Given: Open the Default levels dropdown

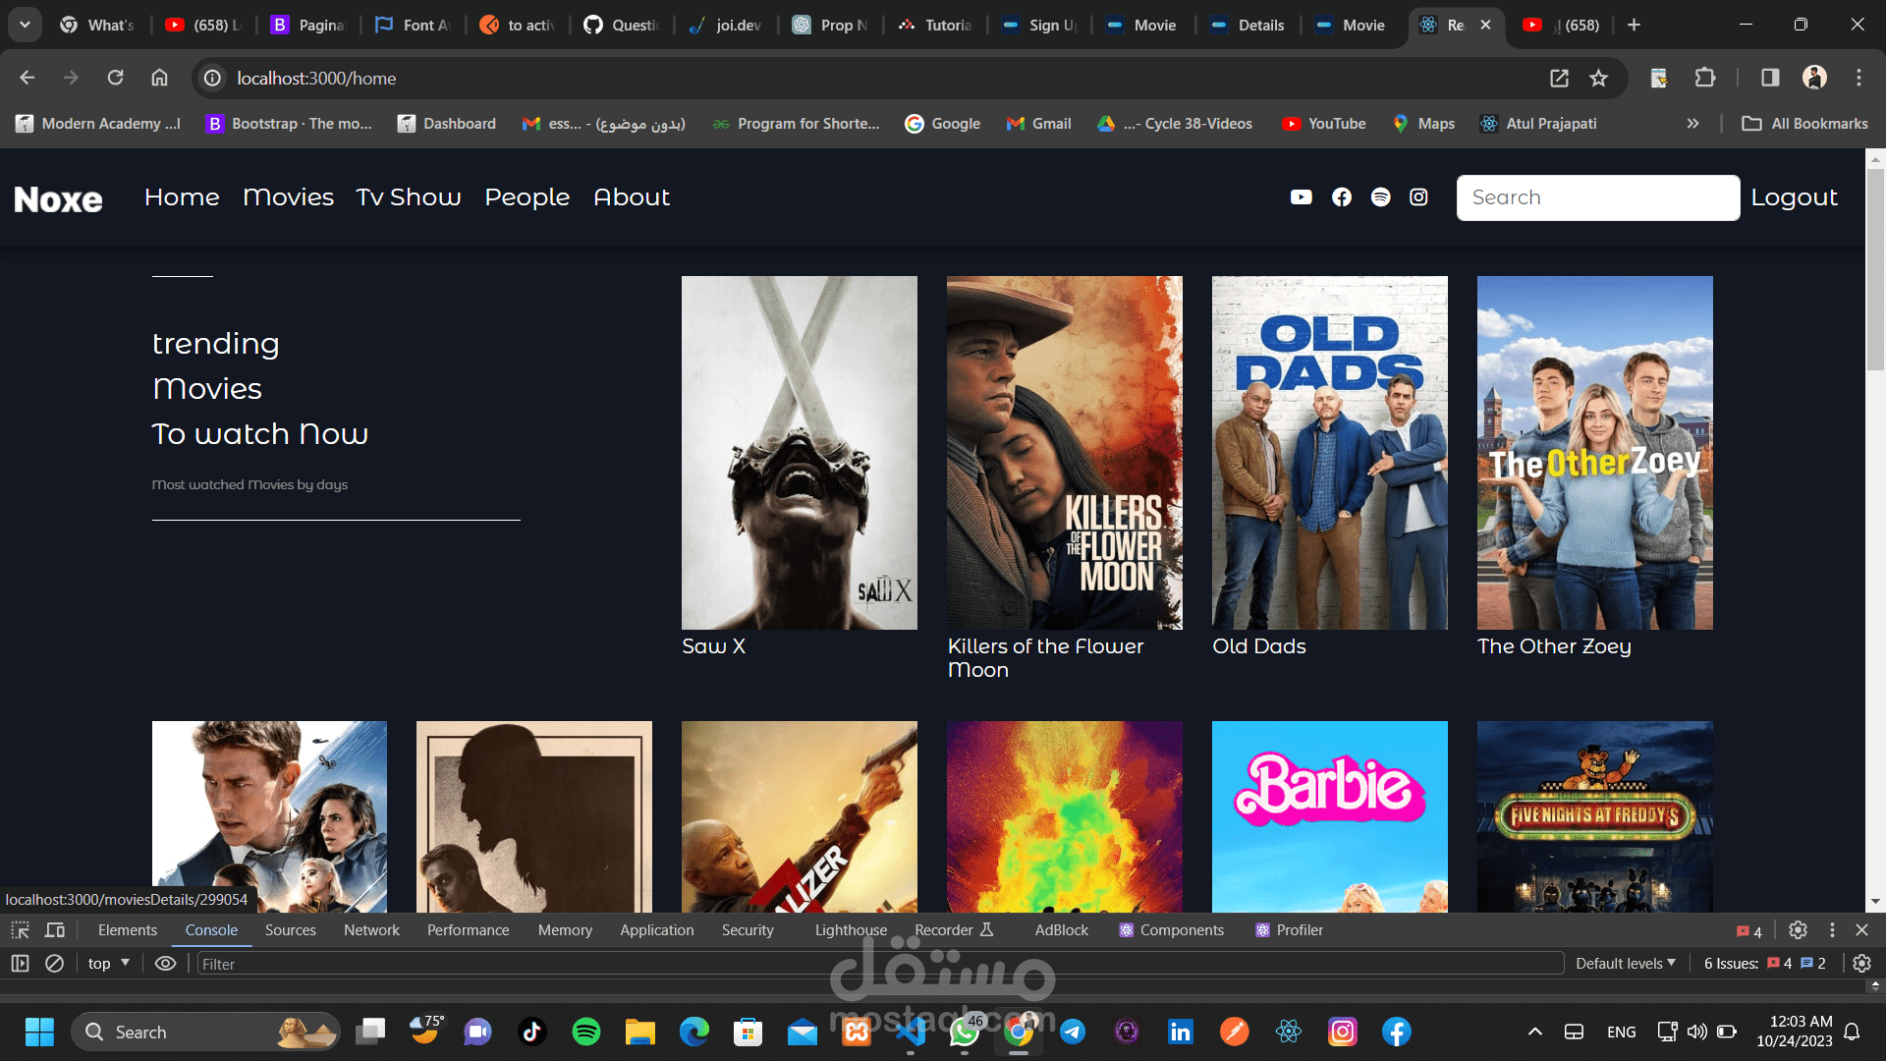Looking at the screenshot, I should pos(1625,964).
